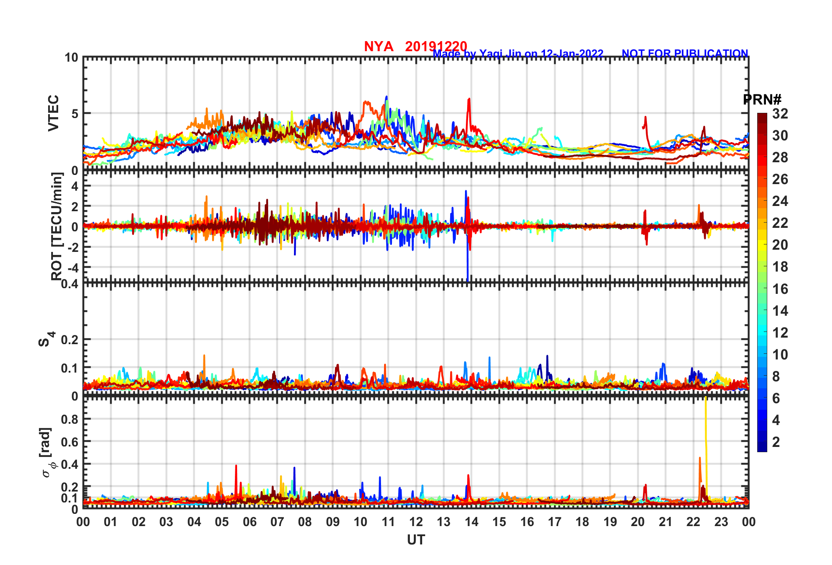Select PRN colorbar label "12"
The width and height of the screenshot is (832, 565).
[x=780, y=333]
